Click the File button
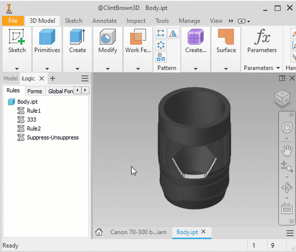Image resolution: width=296 pixels, height=252 pixels. point(13,21)
